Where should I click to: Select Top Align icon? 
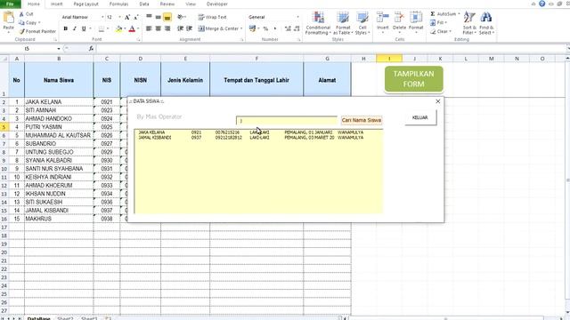tap(149, 17)
